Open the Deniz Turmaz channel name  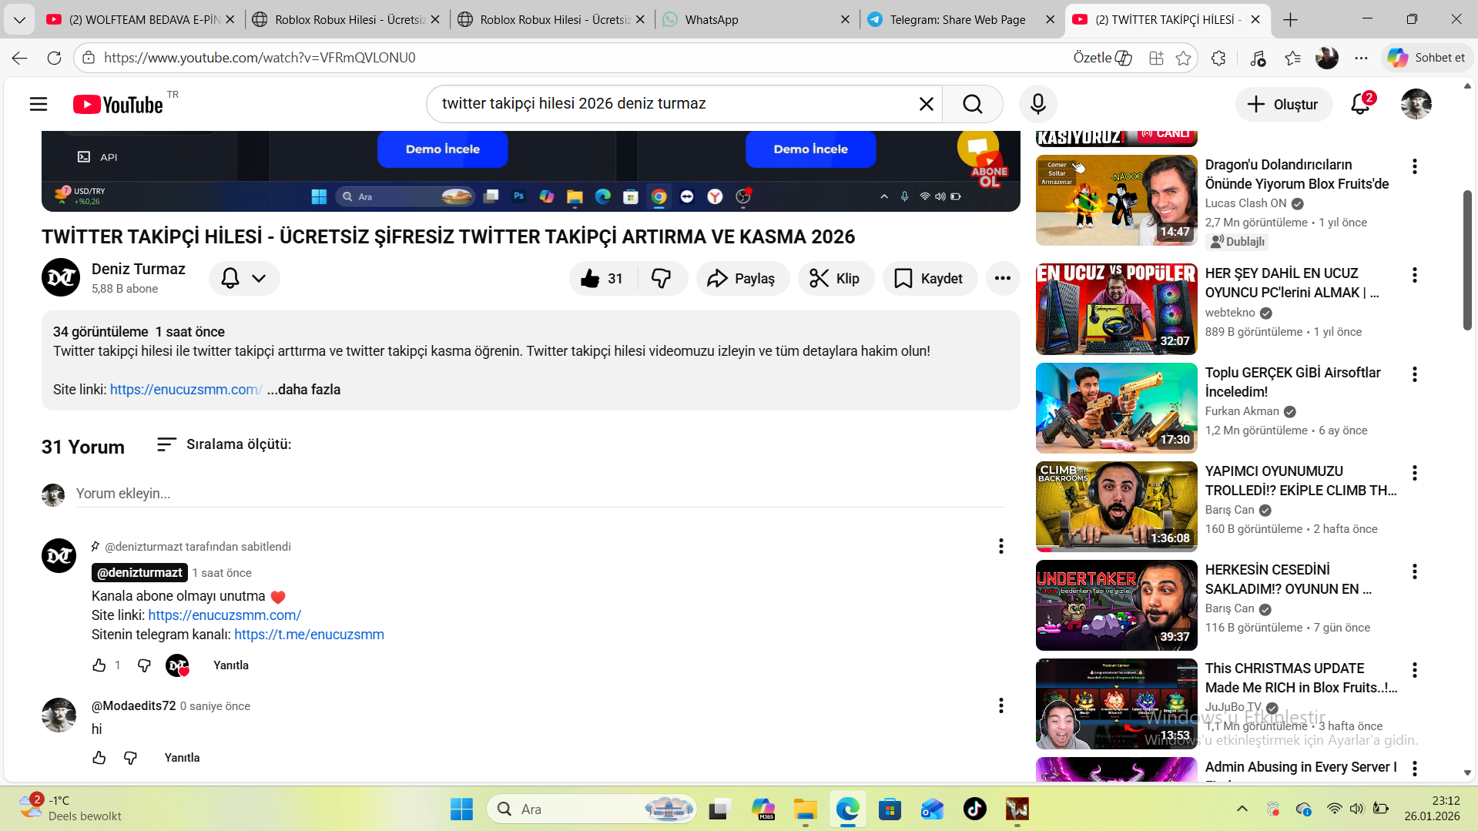tap(139, 269)
